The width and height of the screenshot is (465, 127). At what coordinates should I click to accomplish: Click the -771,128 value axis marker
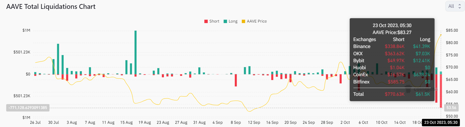pyautogui.click(x=28, y=108)
